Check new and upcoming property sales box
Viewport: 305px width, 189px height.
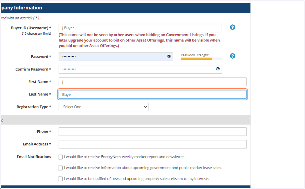point(60,179)
